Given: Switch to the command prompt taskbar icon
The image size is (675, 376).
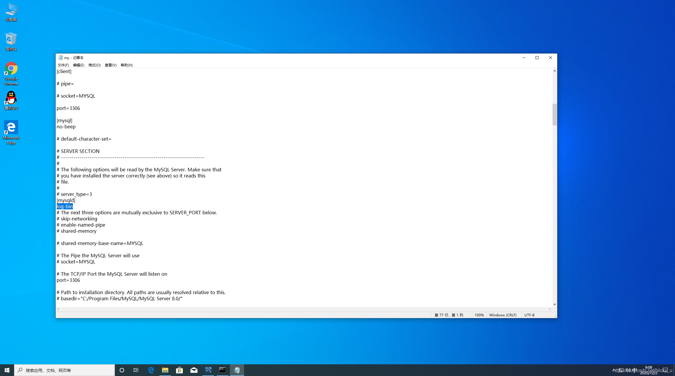Looking at the screenshot, I should [222, 370].
